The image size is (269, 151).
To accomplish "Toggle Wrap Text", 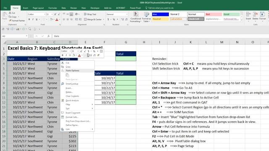I will click(x=90, y=14).
